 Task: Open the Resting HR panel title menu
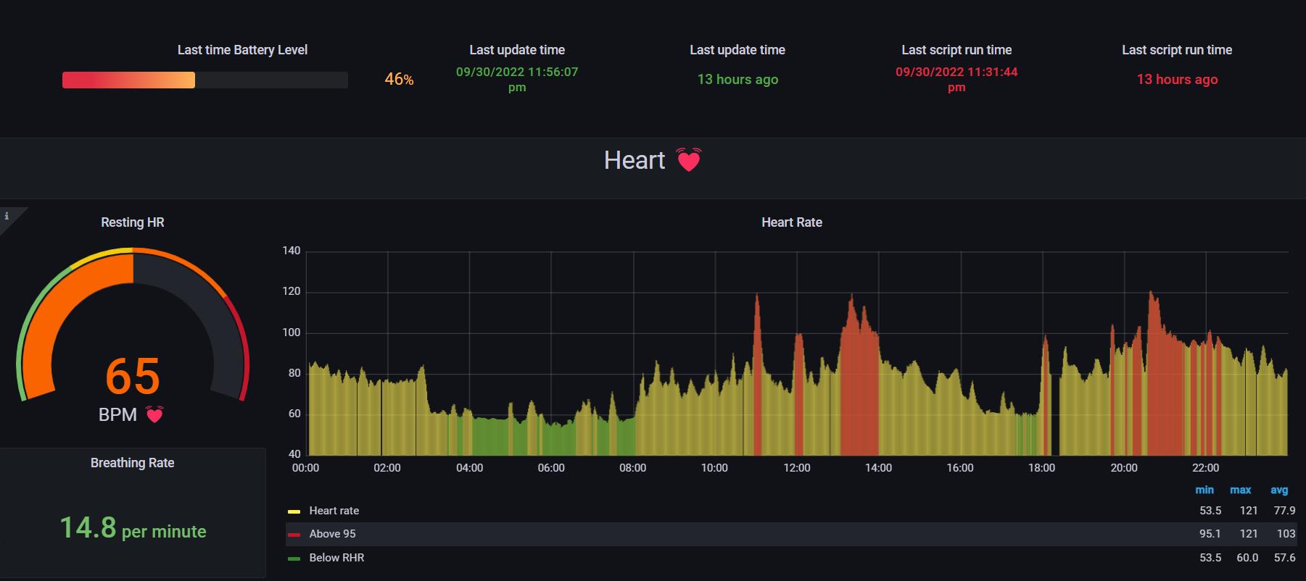(132, 222)
